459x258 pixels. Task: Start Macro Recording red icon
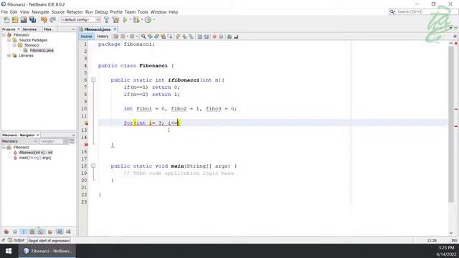click(x=214, y=37)
